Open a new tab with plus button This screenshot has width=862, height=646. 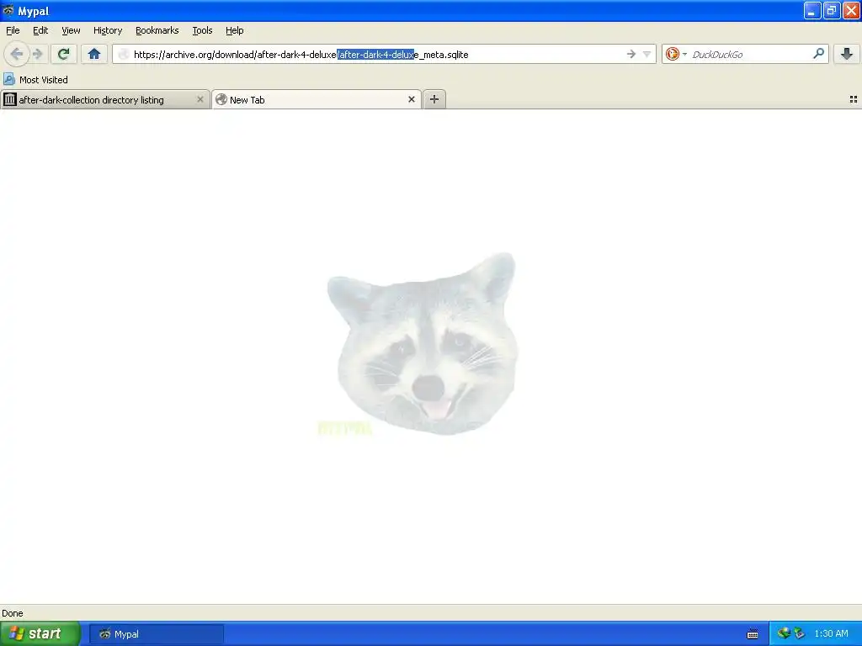pos(434,99)
